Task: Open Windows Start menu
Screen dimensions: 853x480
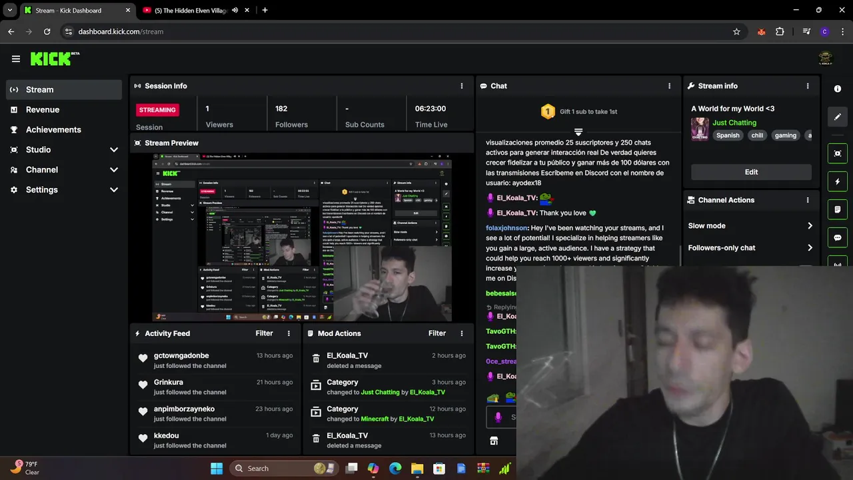Action: click(x=217, y=468)
